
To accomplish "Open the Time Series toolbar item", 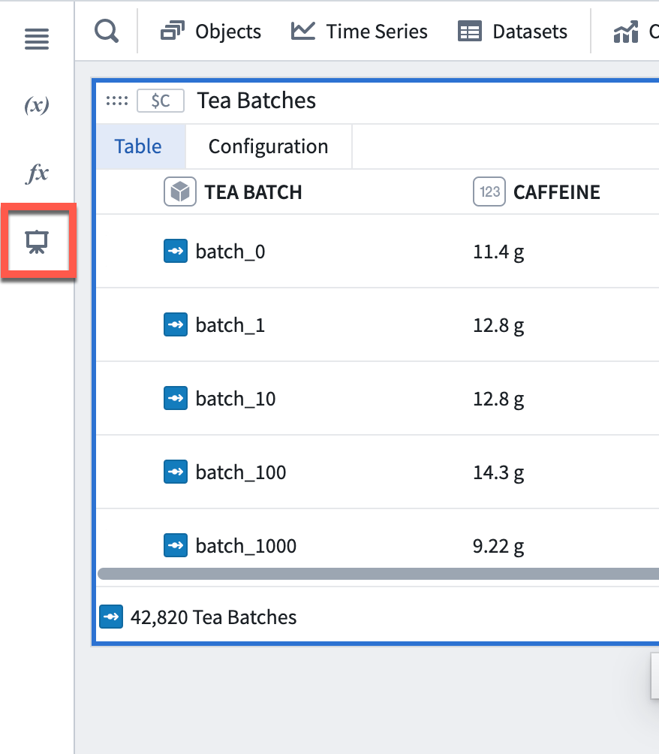I will 359,32.
